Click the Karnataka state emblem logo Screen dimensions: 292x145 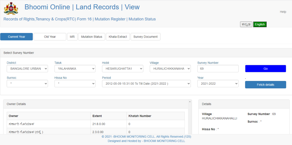pos(11,8)
